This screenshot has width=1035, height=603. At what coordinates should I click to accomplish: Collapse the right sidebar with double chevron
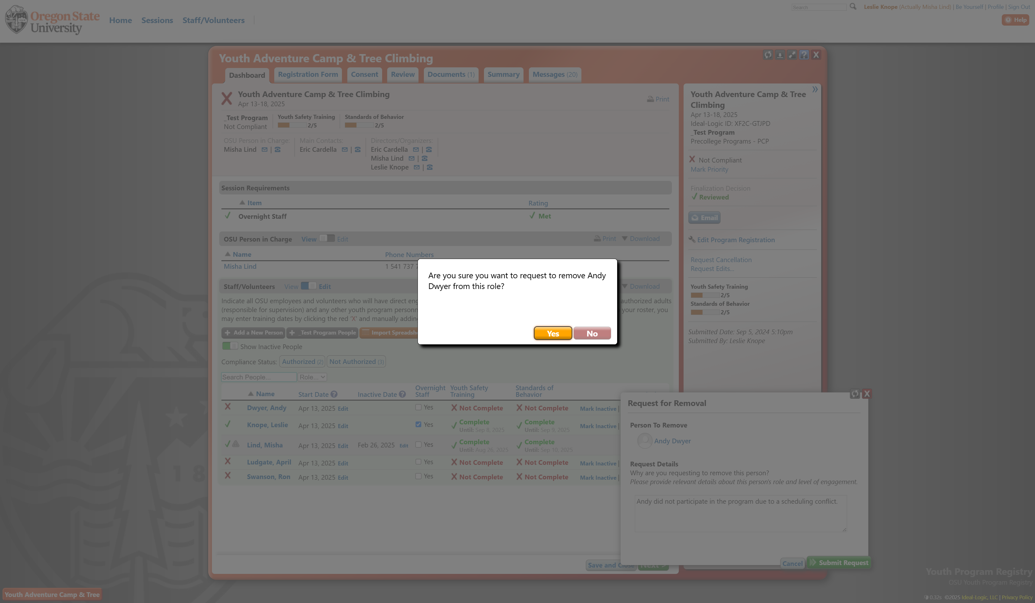815,89
